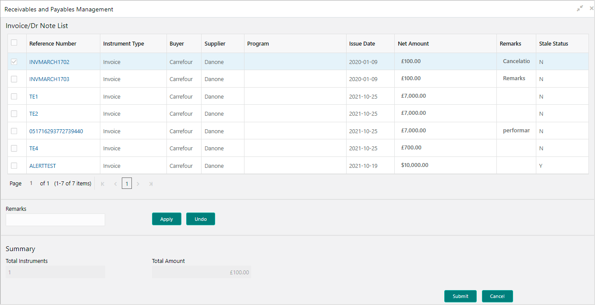The height and width of the screenshot is (305, 595).
Task: Select page 1 in pagination
Action: pos(127,184)
